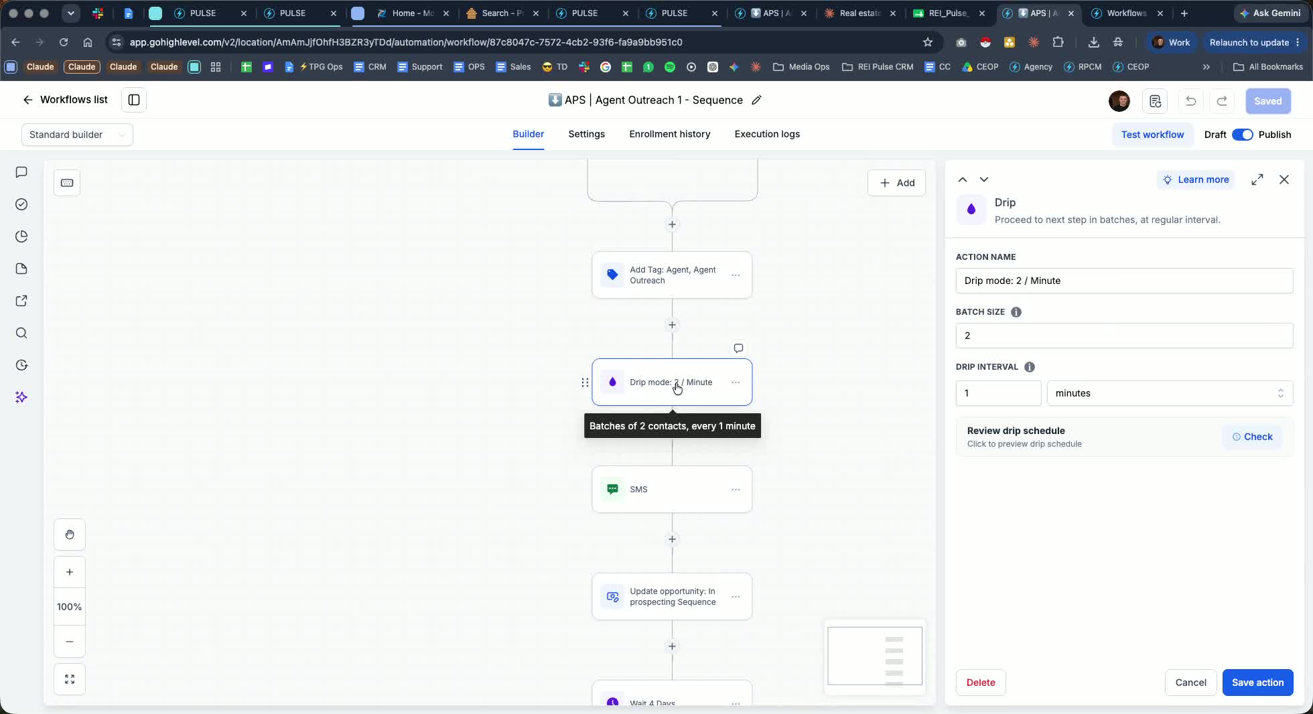Open the AI sparkle icon in left sidebar

(21, 397)
